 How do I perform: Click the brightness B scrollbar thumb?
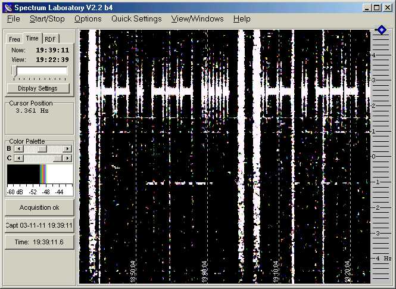click(x=42, y=149)
